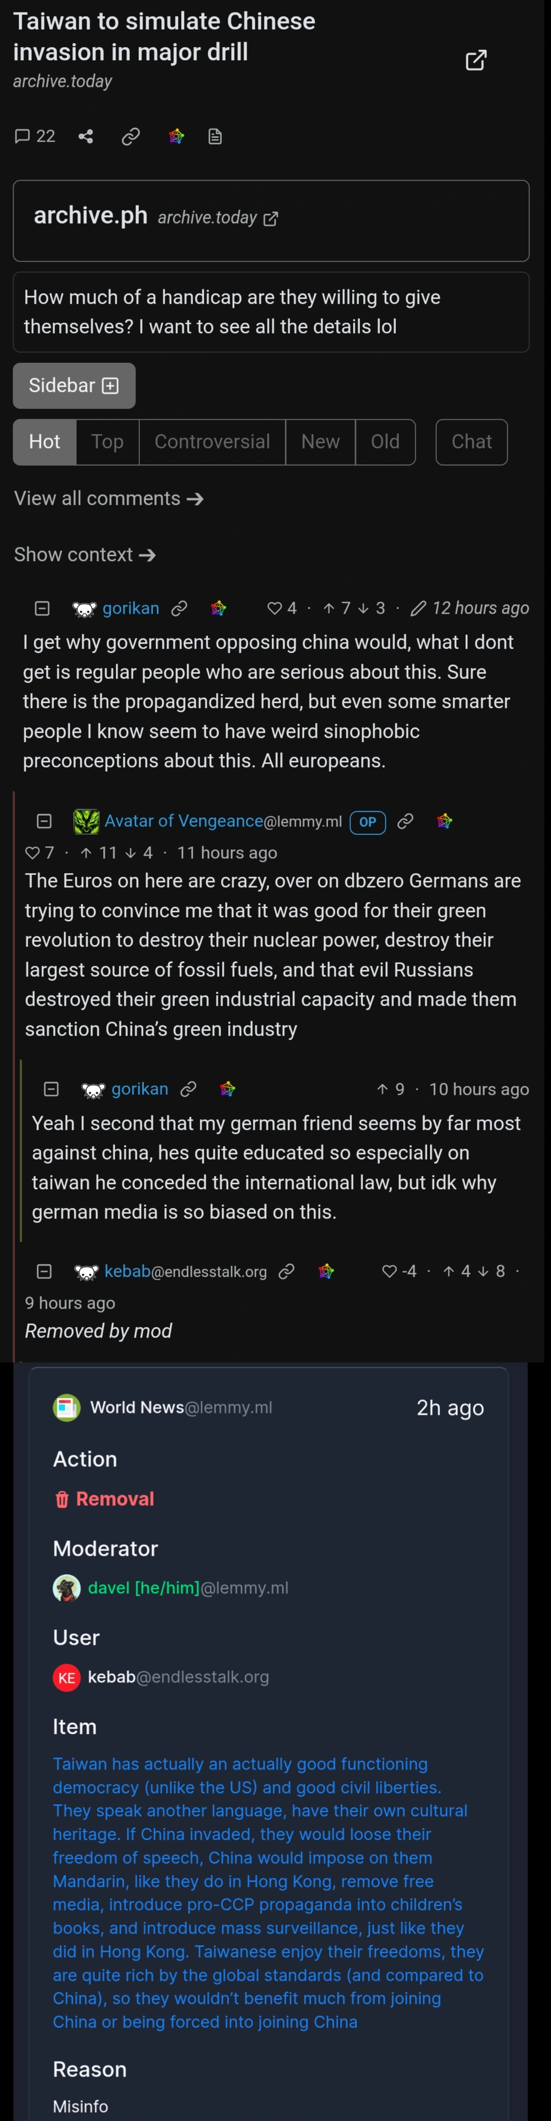Viewport: 551px width, 2121px height.
Task: Collapse Avatar of Vengeance's comment
Action: click(45, 821)
